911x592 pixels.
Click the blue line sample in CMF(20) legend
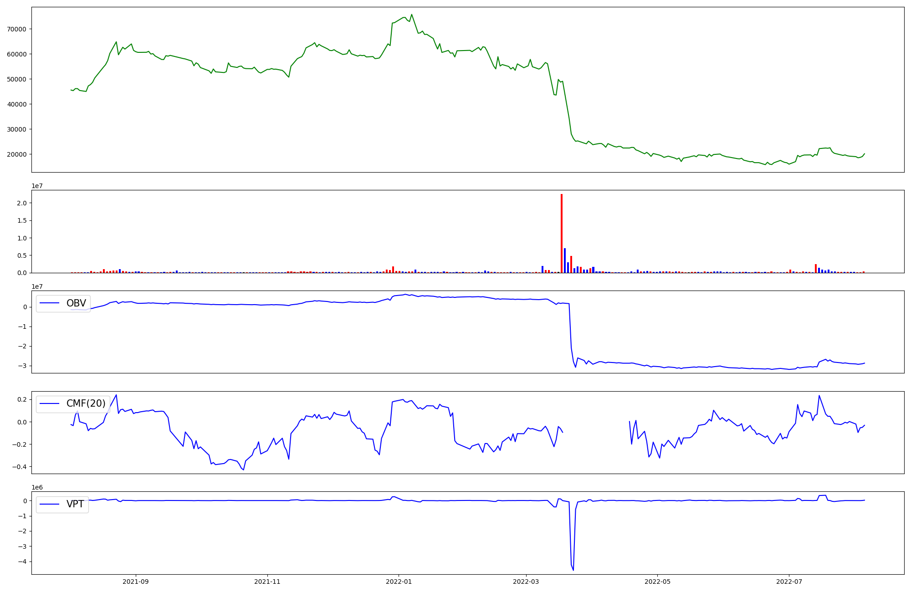coord(50,403)
